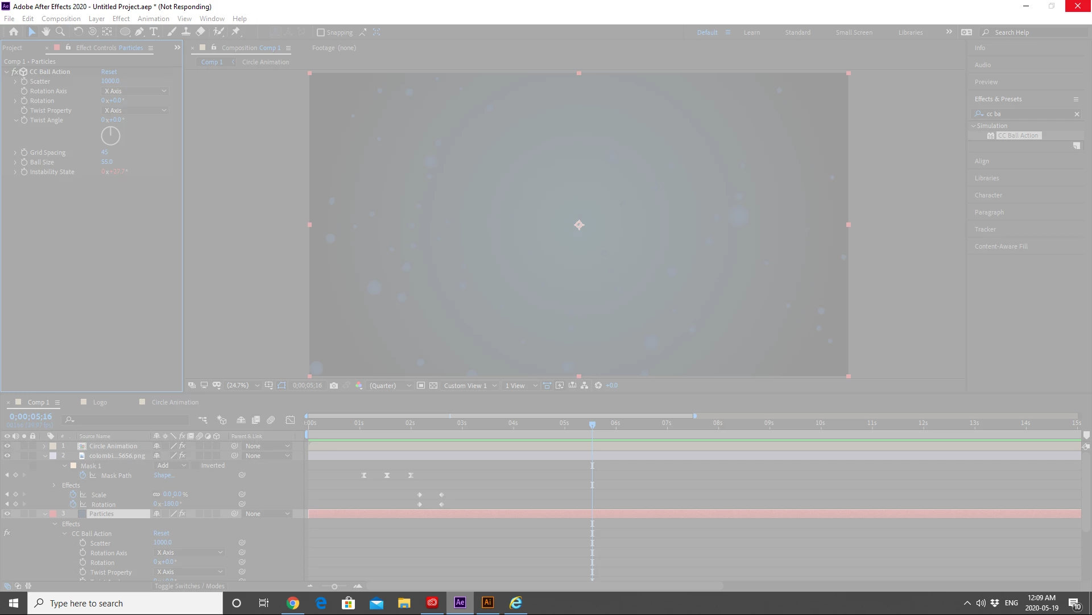1092x615 pixels.
Task: Select the Horizontal Type tool
Action: point(154,32)
